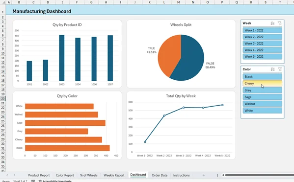Click the Sheet 5 of 7 status text
Screen dimensions: 294x182
(20, 181)
